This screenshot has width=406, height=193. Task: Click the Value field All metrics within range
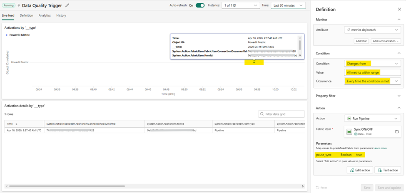(x=373, y=72)
